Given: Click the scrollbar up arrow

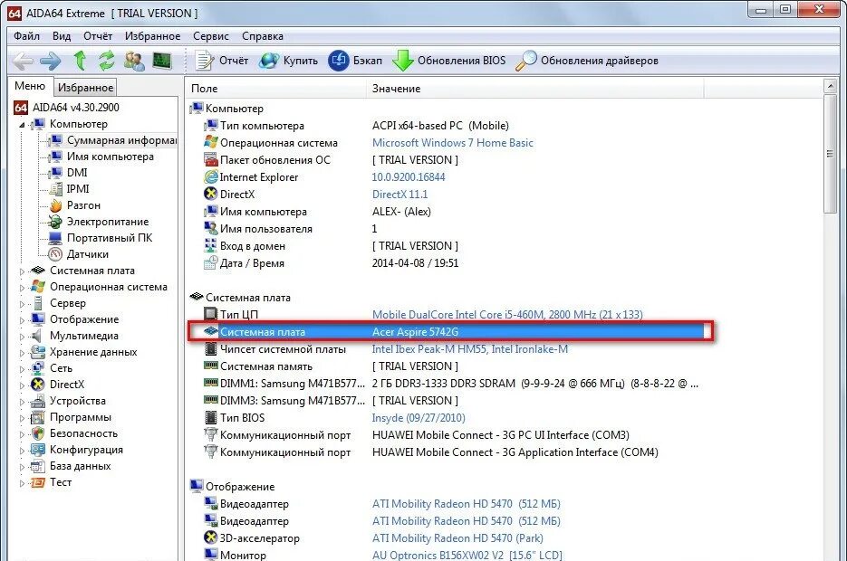Looking at the screenshot, I should (831, 86).
